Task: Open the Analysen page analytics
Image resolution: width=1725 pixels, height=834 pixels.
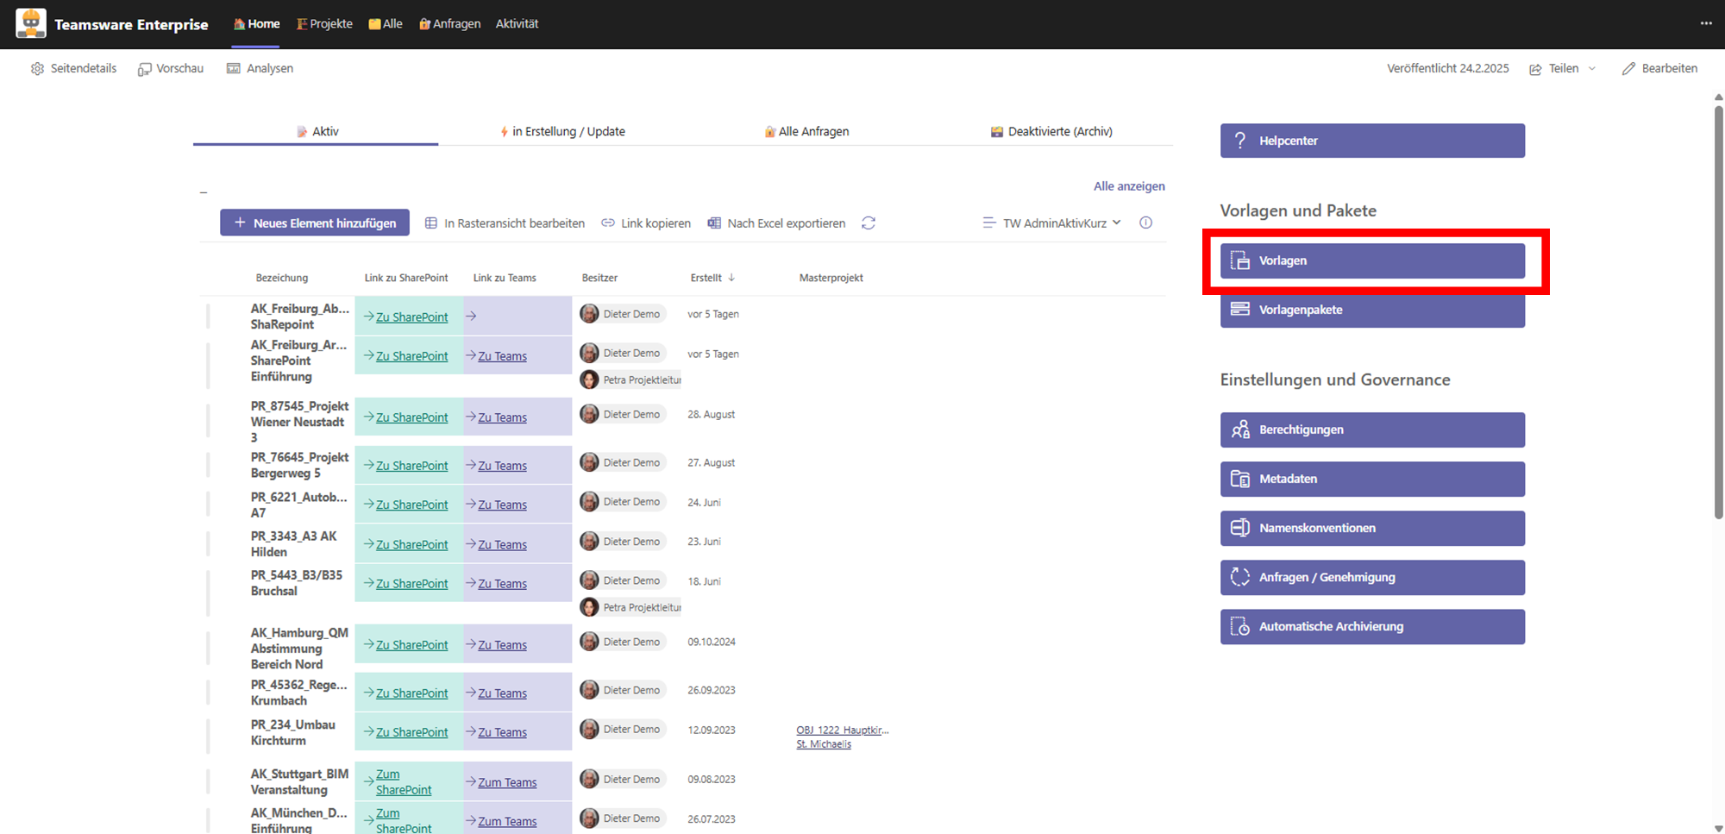Action: [260, 69]
